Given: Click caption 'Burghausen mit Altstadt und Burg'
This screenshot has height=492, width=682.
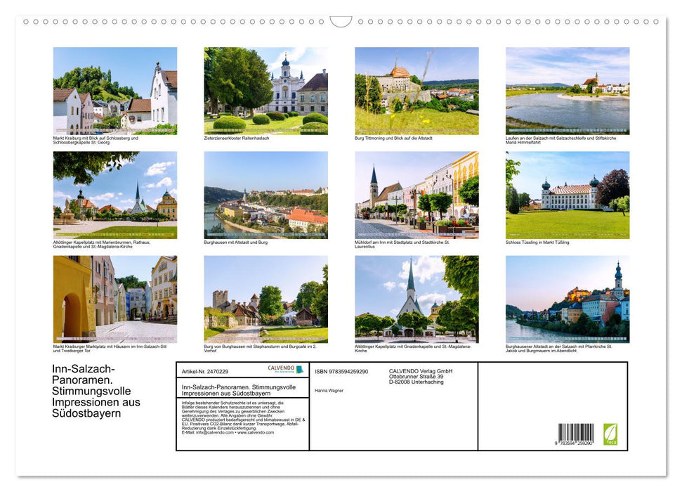Looking at the screenshot, I should pos(236,242).
